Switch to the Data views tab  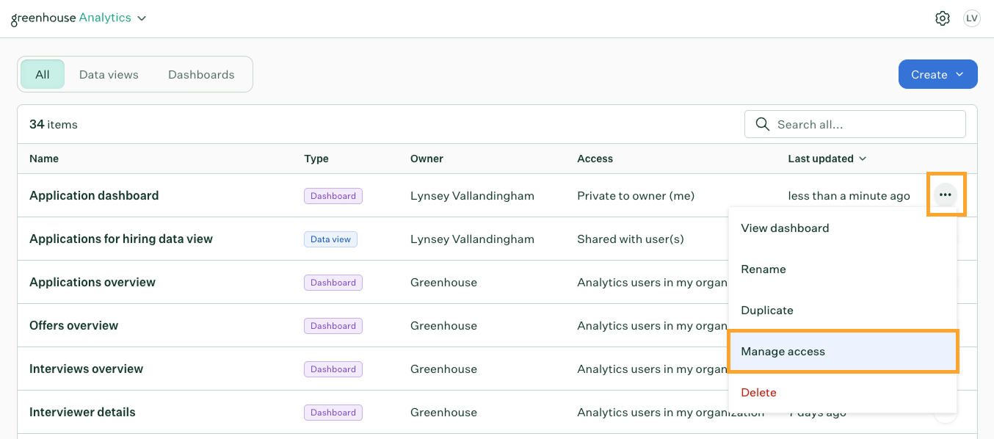click(109, 74)
